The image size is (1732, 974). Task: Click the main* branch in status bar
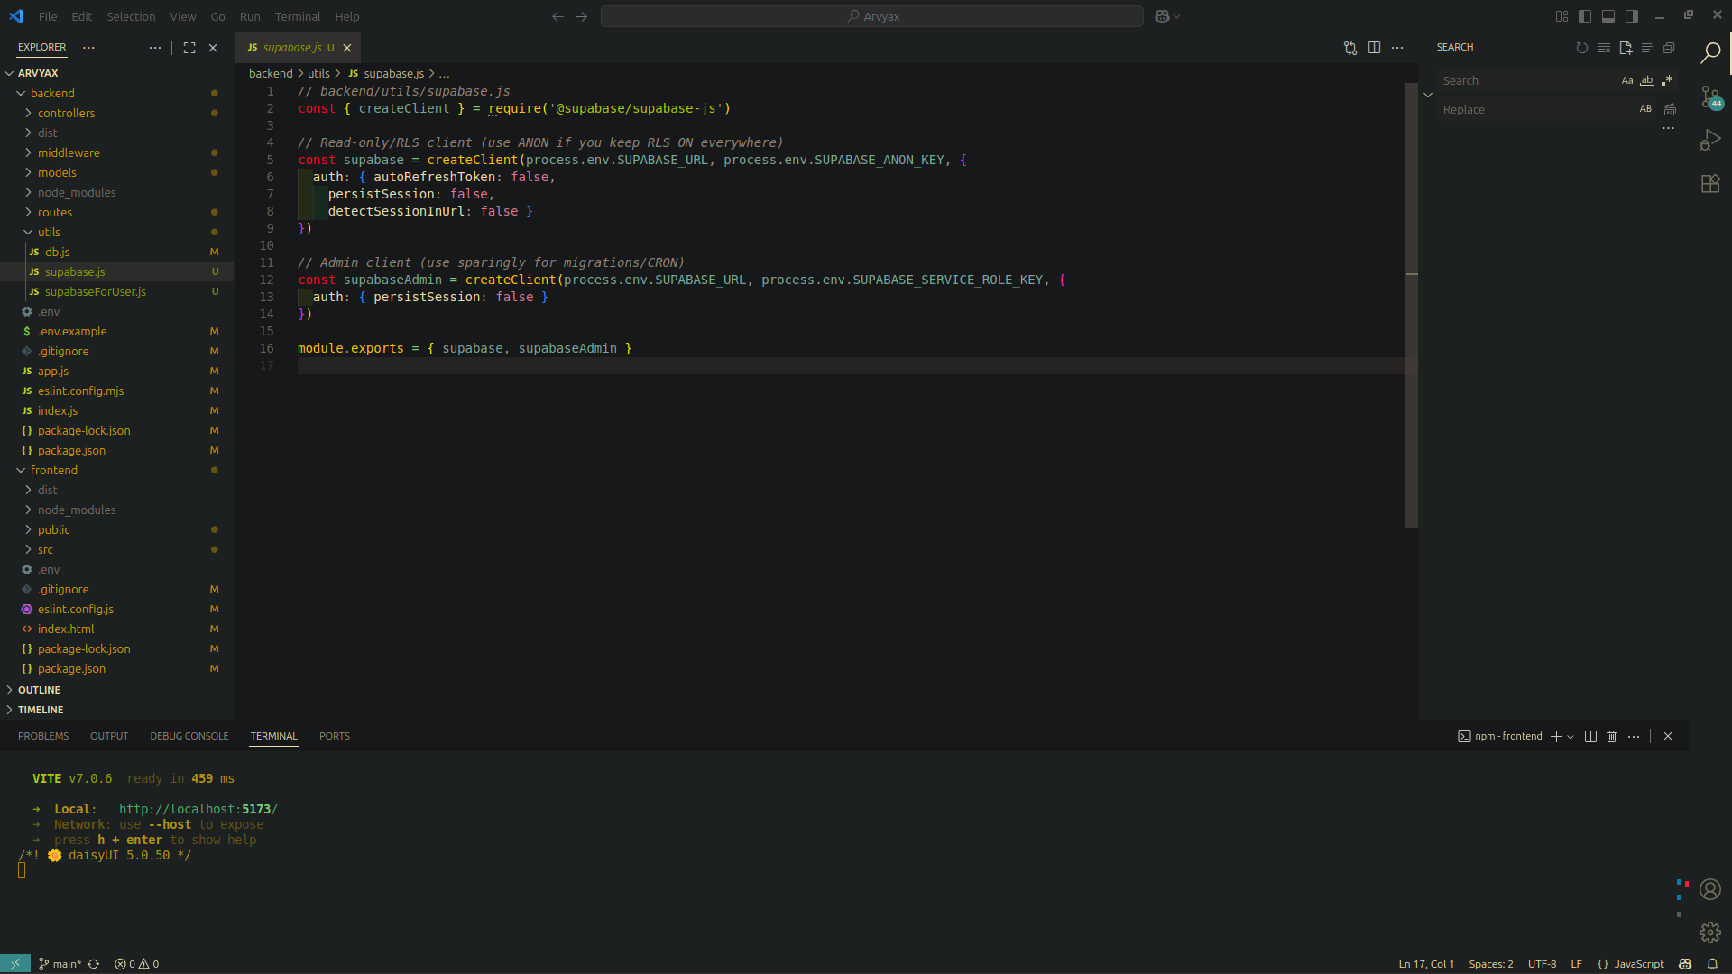pyautogui.click(x=60, y=964)
